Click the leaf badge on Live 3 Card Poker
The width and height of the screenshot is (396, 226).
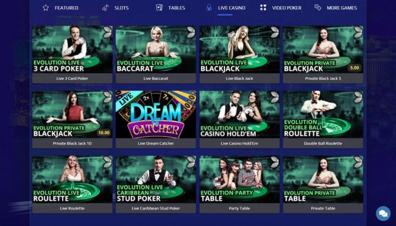(x=108, y=32)
